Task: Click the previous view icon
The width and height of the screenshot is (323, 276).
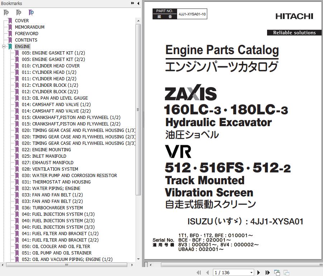Action: click(x=277, y=272)
